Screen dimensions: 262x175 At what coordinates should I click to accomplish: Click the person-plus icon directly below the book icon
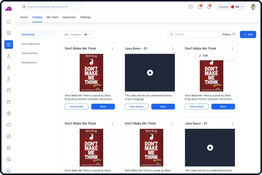[9, 56]
